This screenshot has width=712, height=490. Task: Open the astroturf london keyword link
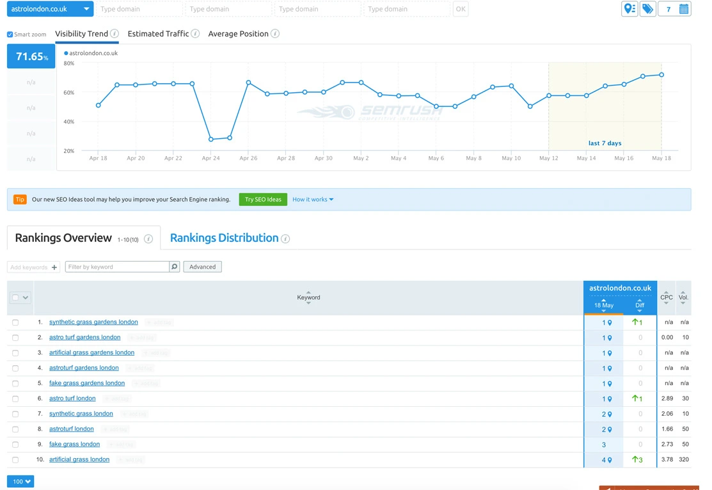point(71,429)
